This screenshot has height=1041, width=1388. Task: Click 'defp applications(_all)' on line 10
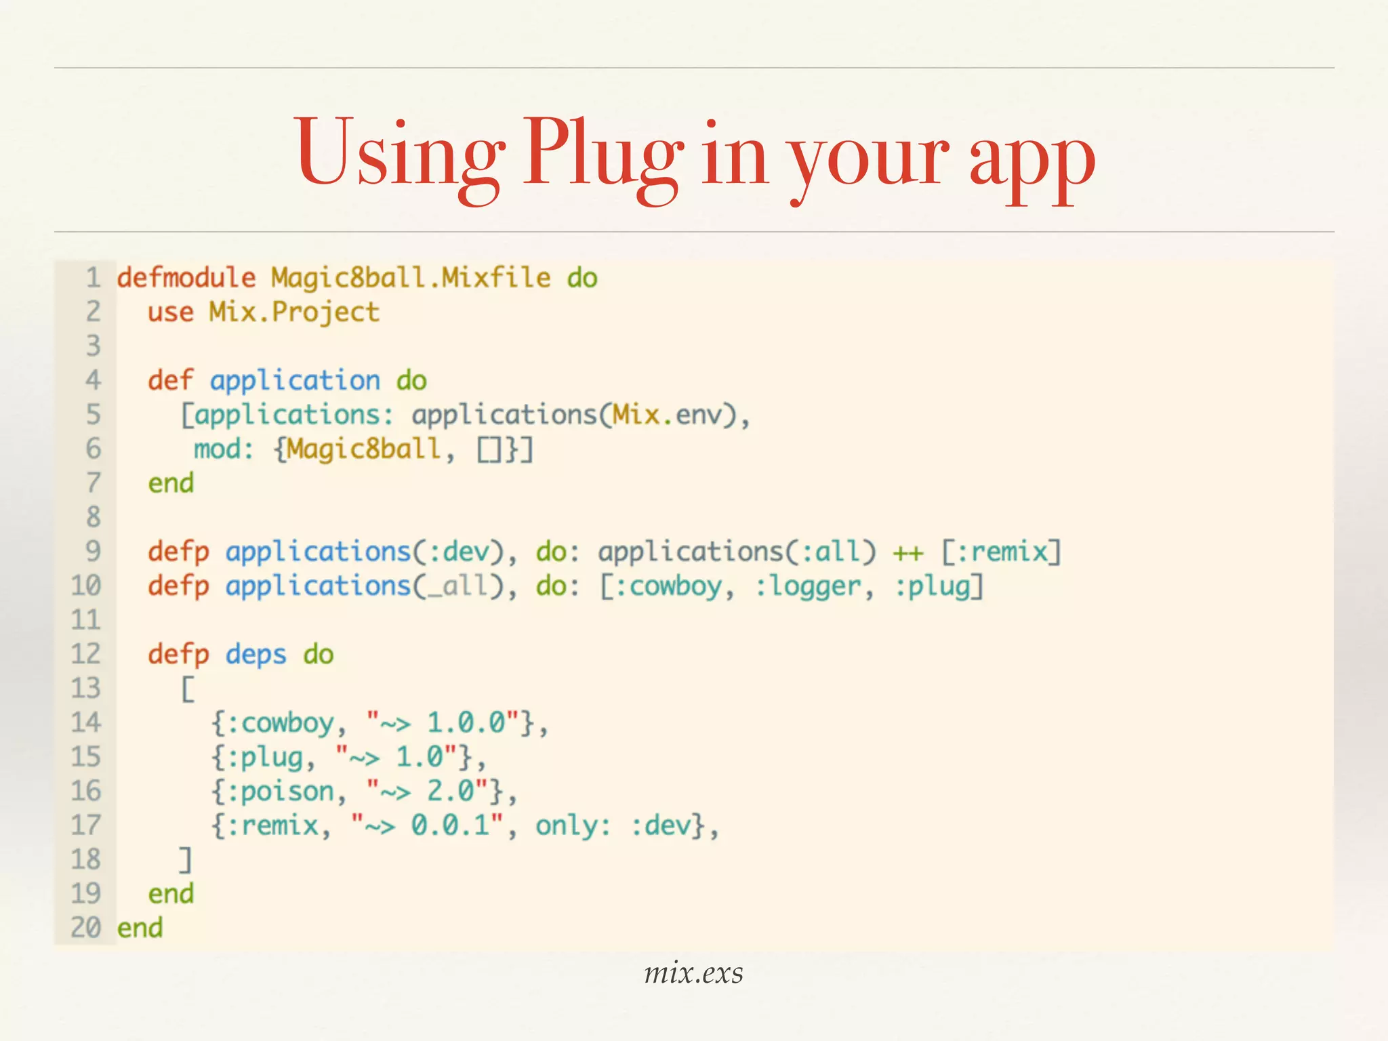coord(327,586)
